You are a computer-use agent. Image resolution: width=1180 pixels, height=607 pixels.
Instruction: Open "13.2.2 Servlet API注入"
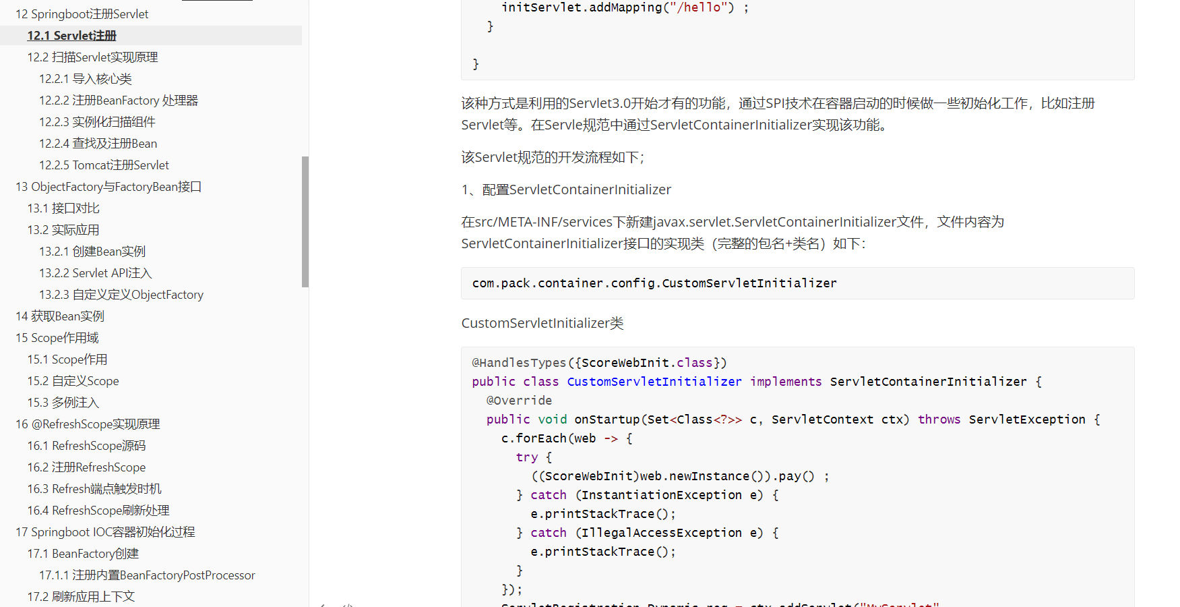[95, 272]
